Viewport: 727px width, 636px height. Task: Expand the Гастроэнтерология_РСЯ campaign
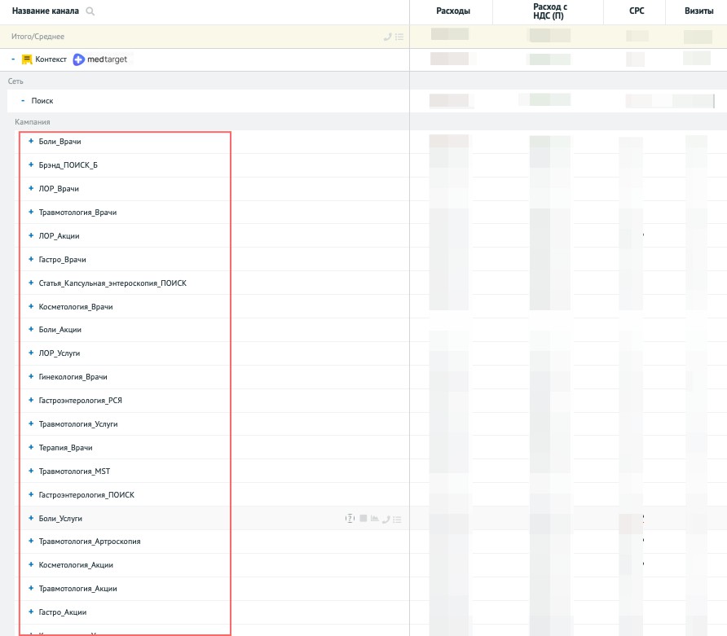tap(31, 401)
